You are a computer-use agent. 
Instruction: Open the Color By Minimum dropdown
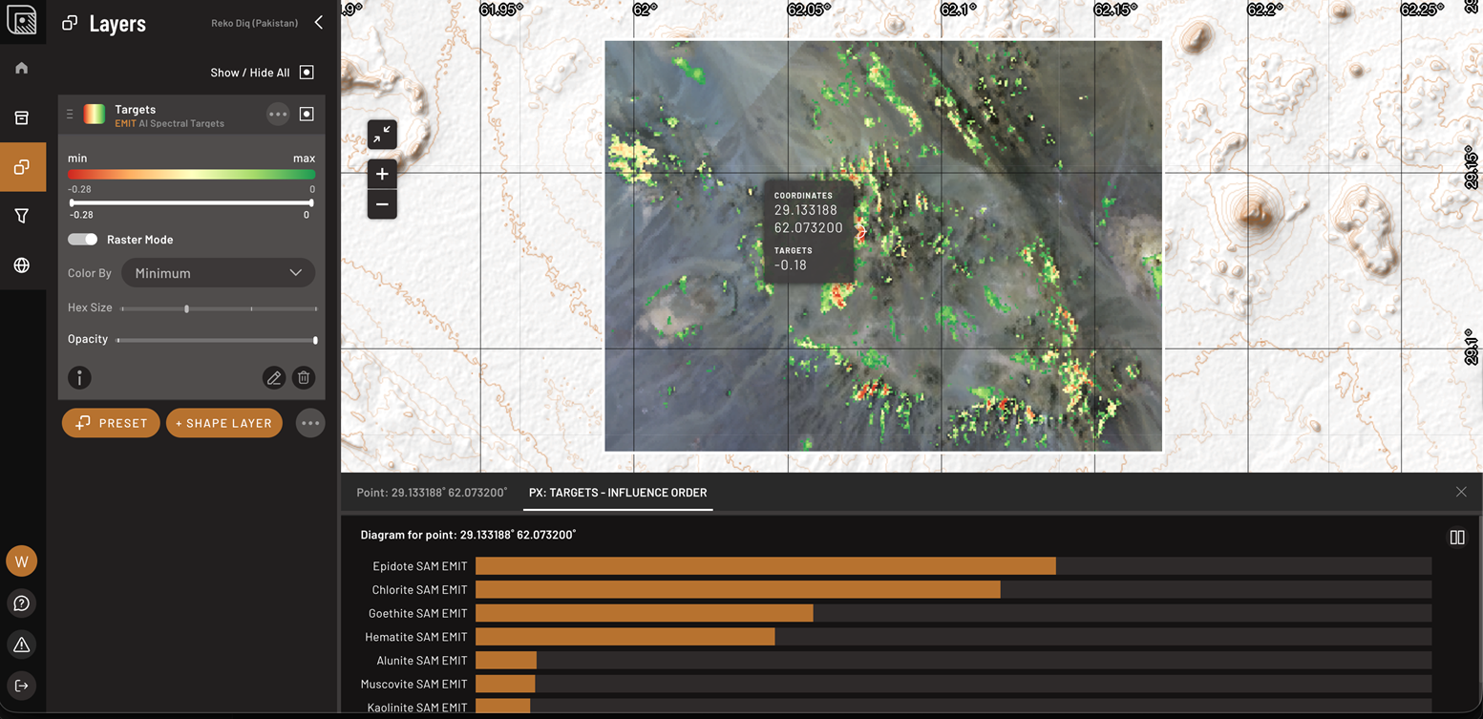218,273
